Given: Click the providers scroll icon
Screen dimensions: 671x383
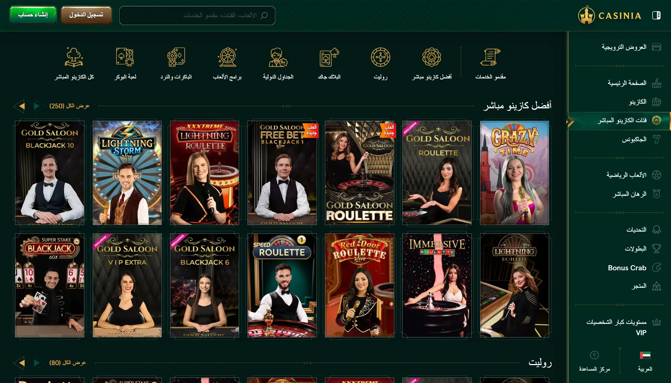Looking at the screenshot, I should [x=490, y=57].
